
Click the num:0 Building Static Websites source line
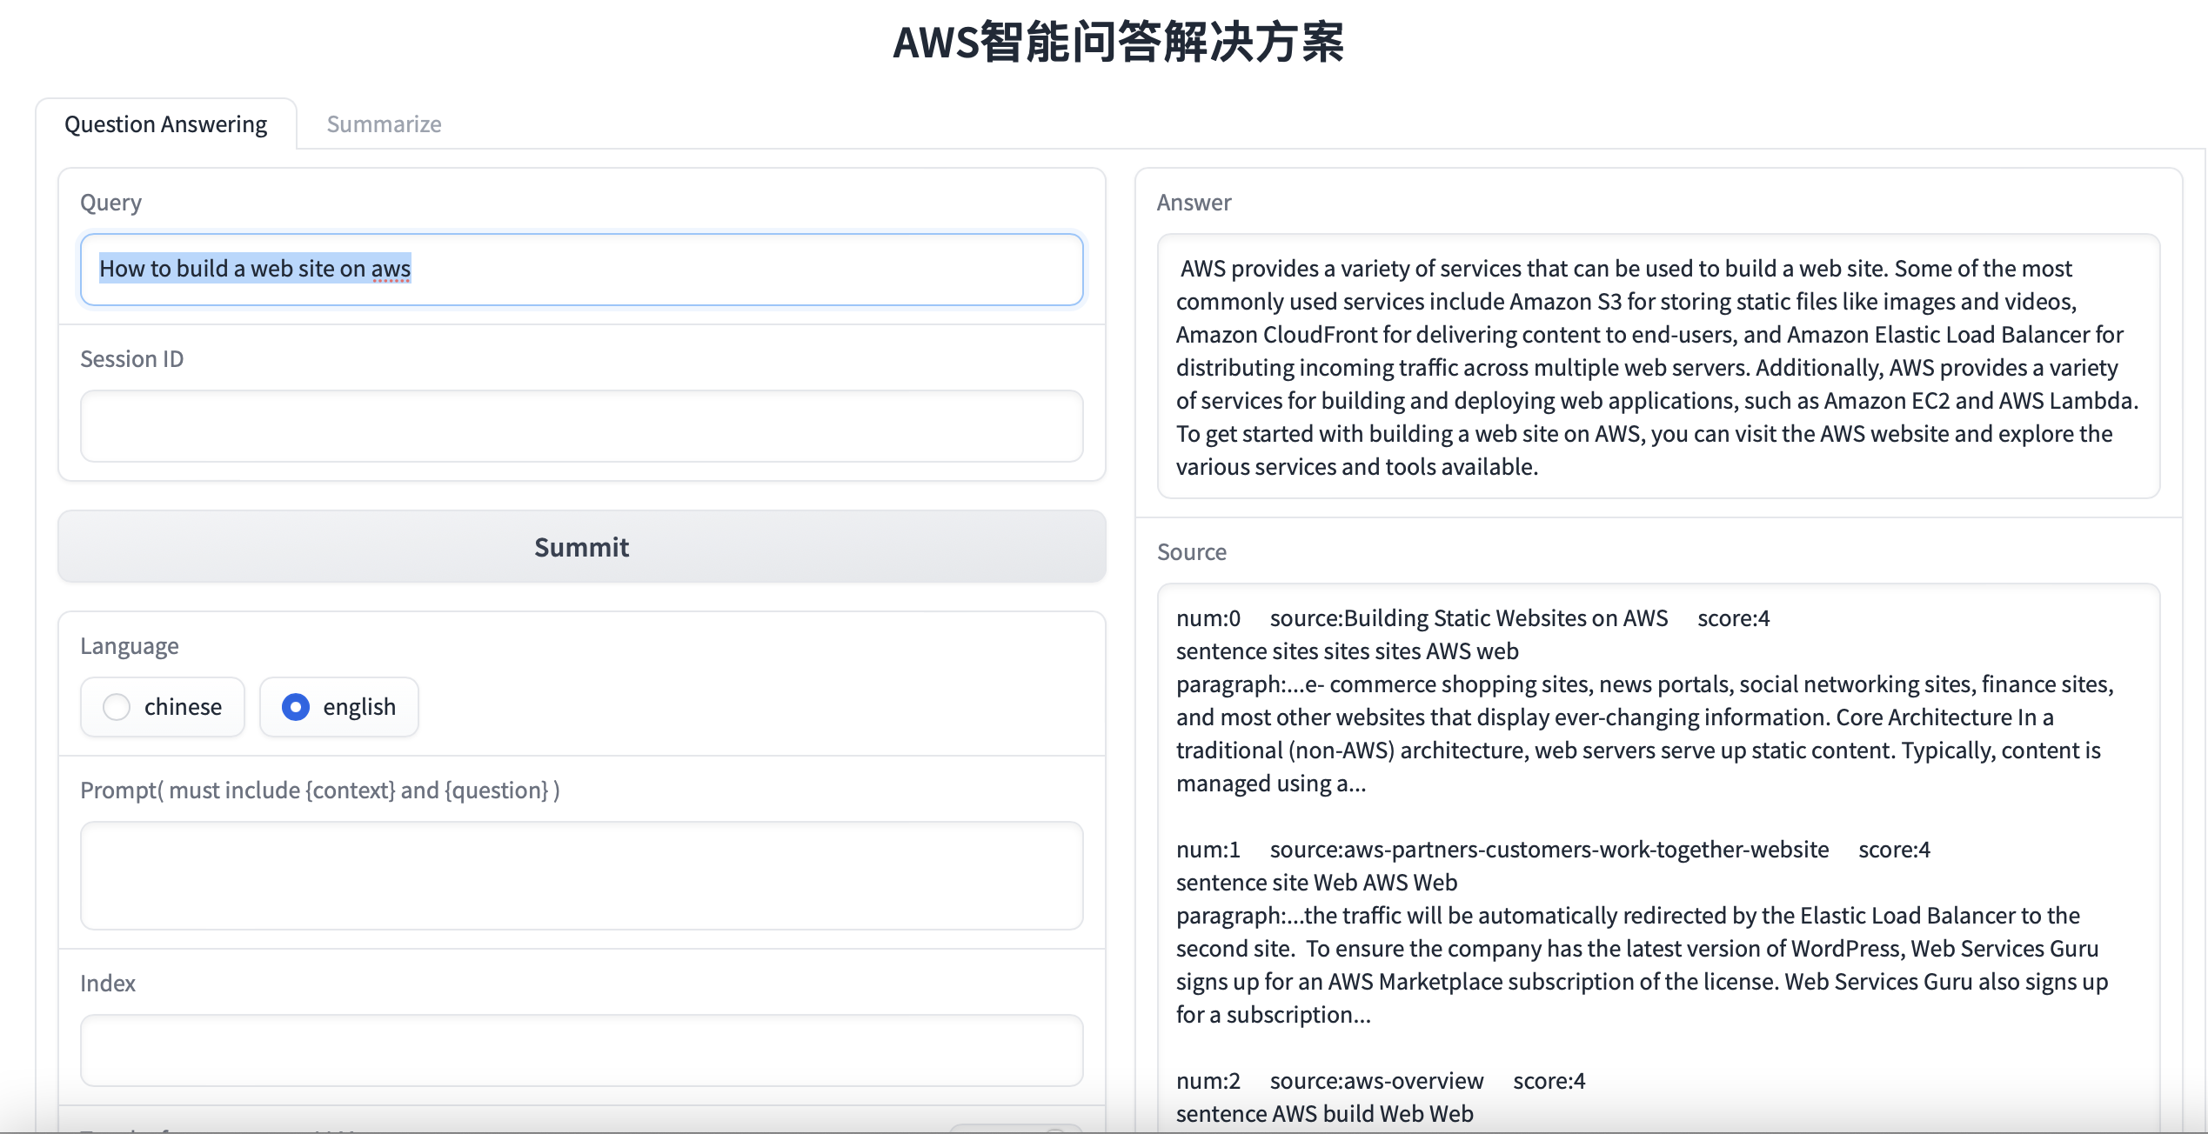(1472, 618)
